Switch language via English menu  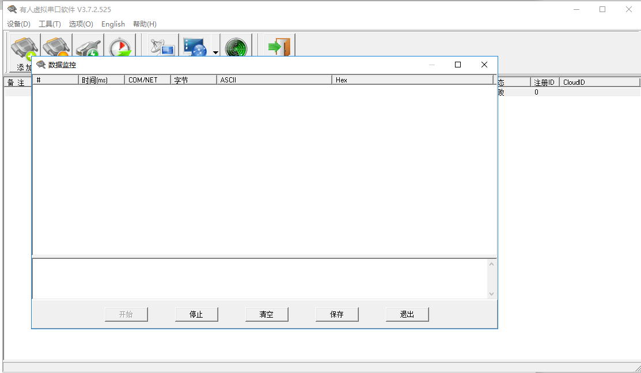click(x=113, y=24)
